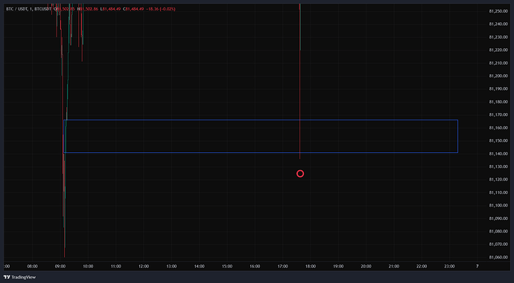Click the 23:00 time axis label

click(x=449, y=267)
